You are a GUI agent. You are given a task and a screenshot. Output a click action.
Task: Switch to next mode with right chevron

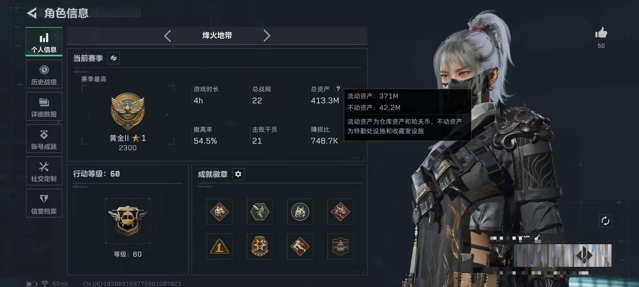click(x=267, y=36)
